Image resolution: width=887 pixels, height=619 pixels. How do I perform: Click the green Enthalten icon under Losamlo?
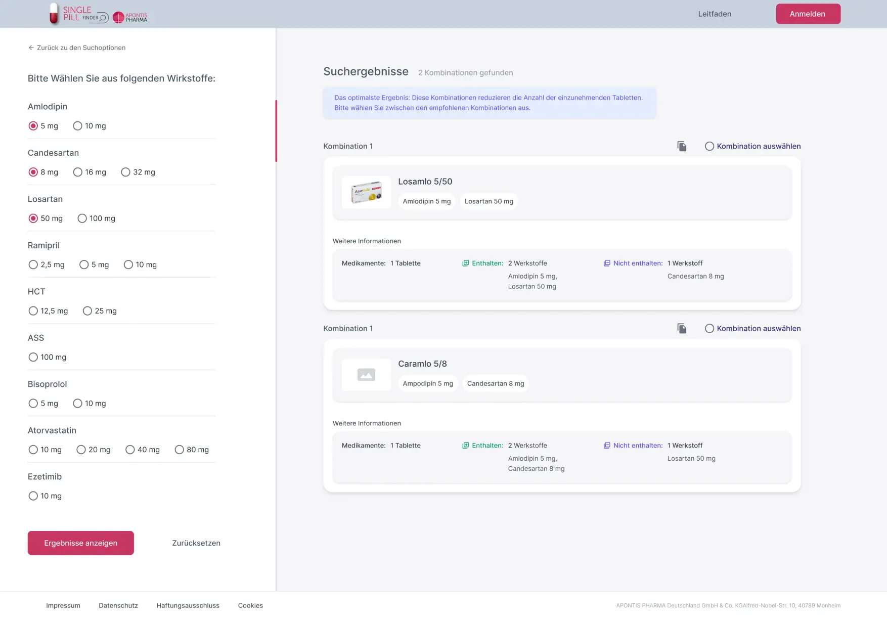[465, 263]
